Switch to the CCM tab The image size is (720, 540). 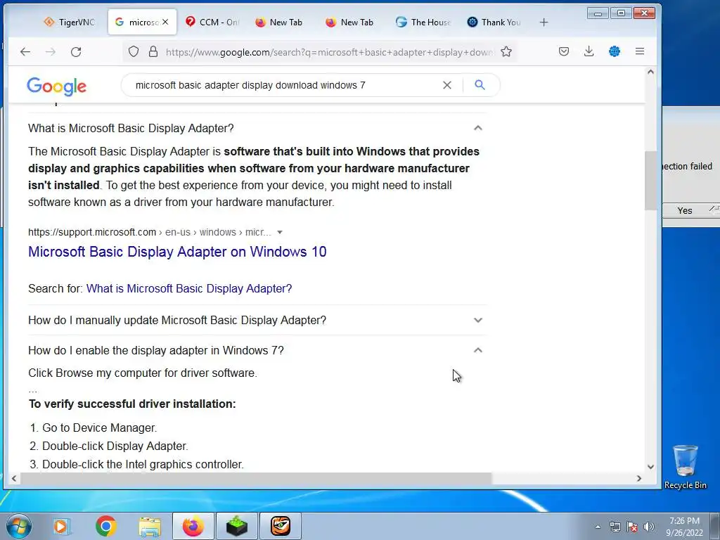click(x=212, y=22)
